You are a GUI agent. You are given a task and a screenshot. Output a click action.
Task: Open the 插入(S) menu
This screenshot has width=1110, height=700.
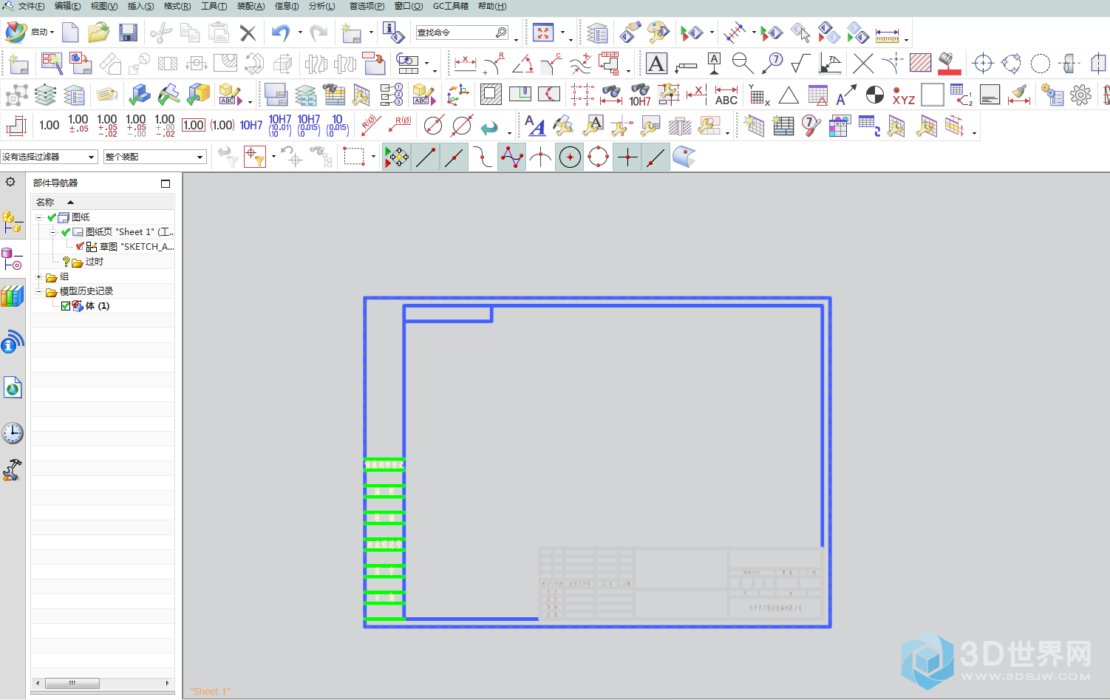[140, 6]
